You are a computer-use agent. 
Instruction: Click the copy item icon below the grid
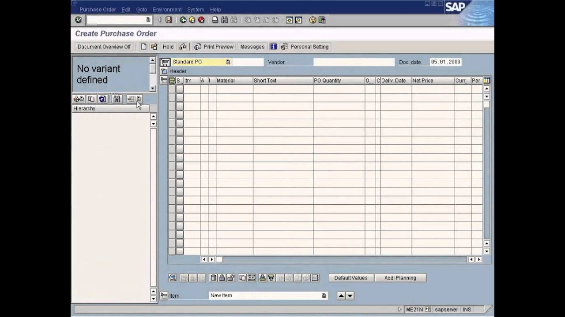click(x=242, y=278)
